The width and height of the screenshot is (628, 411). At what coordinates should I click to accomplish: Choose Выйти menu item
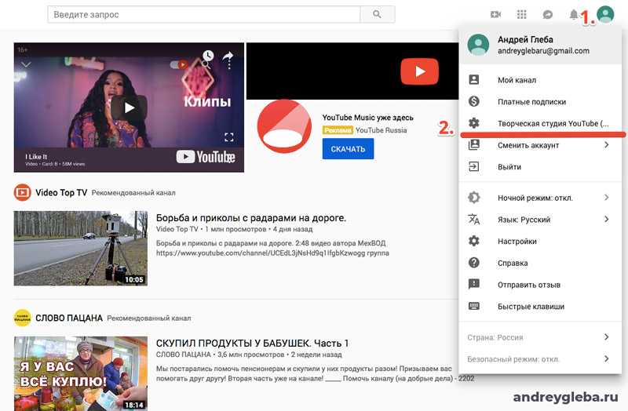pyautogui.click(x=540, y=166)
